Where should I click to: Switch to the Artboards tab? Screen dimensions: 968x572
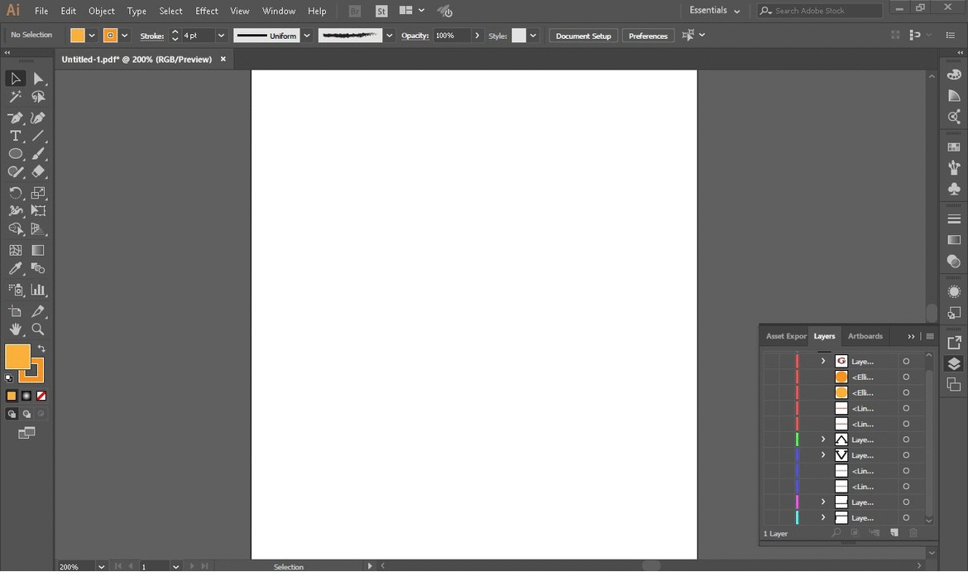pyautogui.click(x=865, y=336)
